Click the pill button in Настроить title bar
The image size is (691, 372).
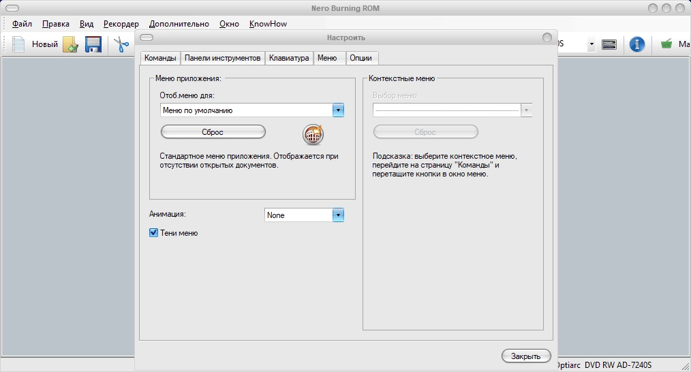click(x=147, y=37)
